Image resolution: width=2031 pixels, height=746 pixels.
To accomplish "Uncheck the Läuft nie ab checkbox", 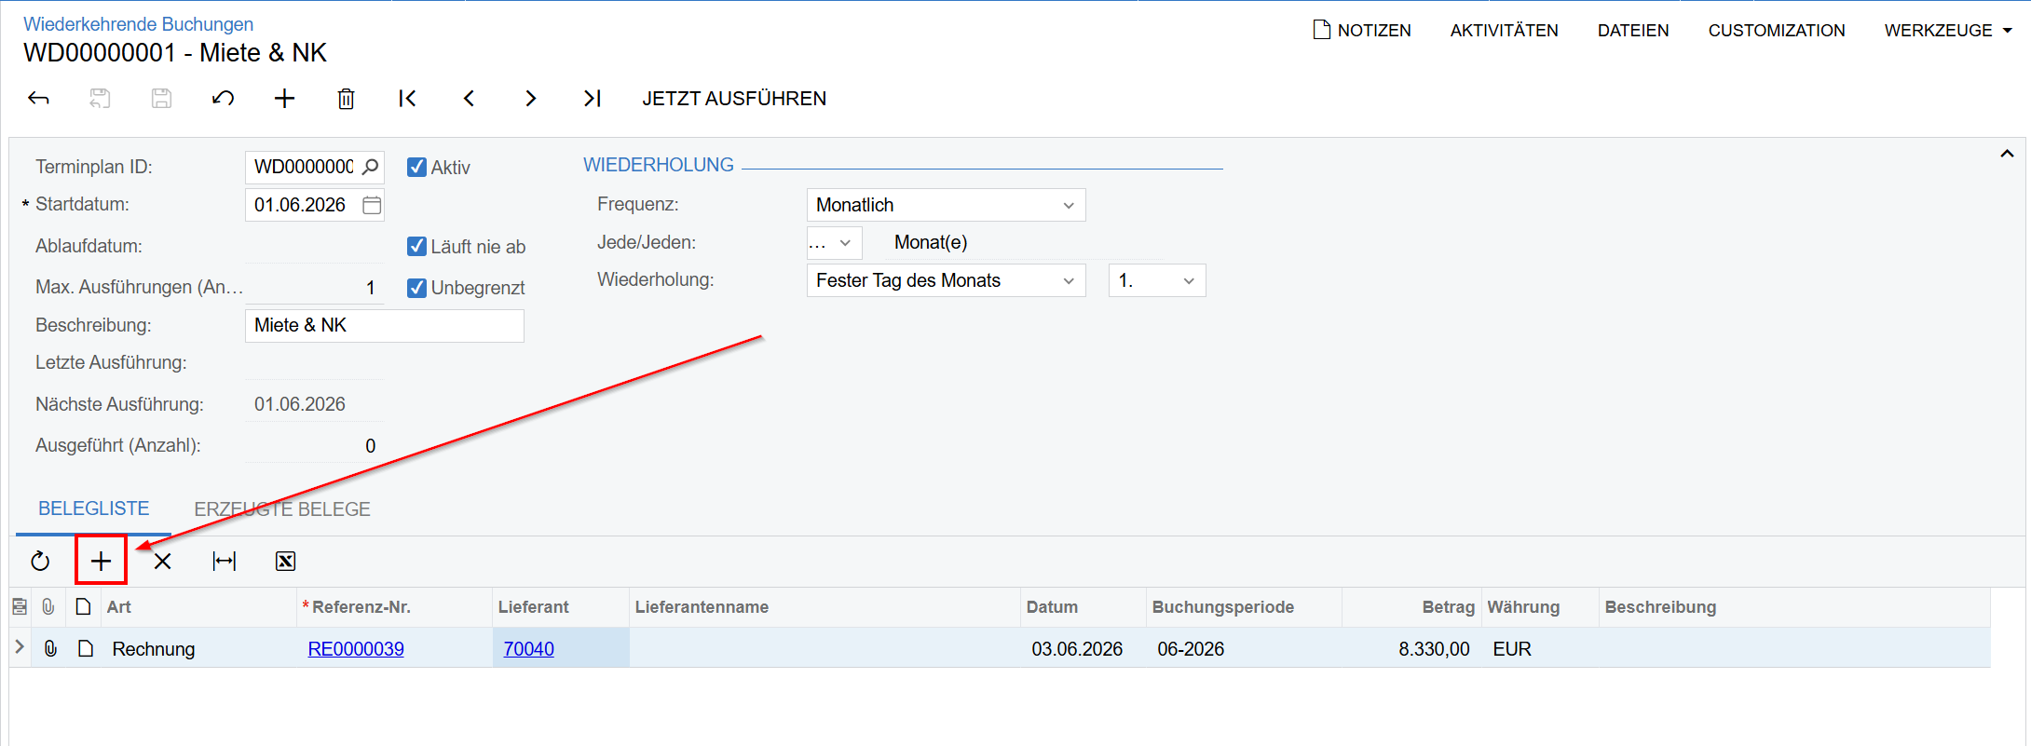I will pos(416,247).
